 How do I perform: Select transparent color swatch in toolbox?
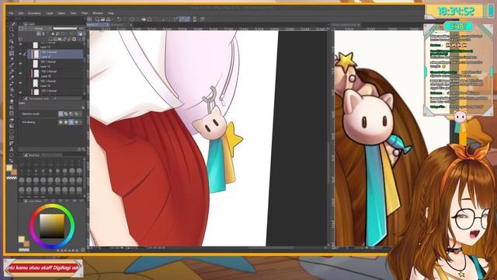[x=12, y=178]
